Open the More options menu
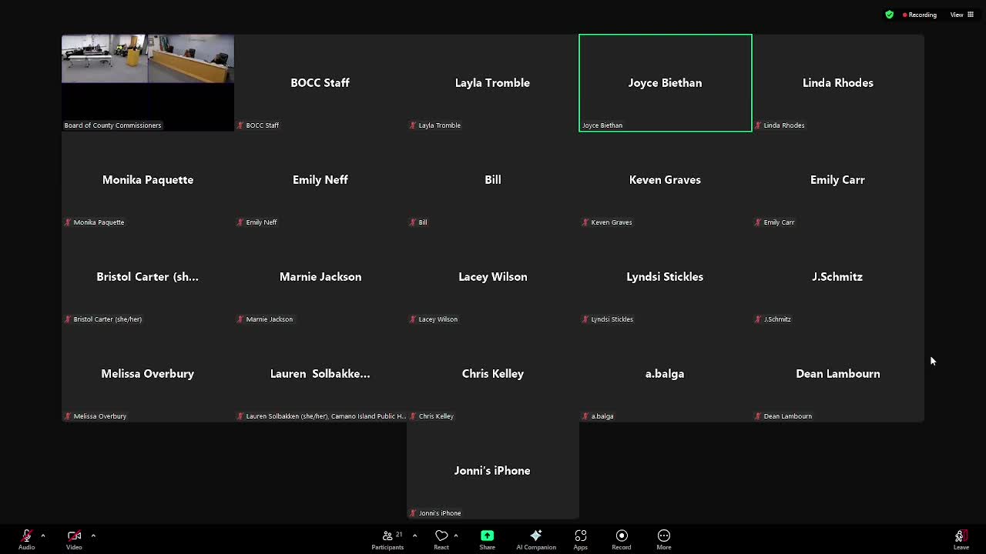Screen dimensions: 986x554 pos(664,539)
